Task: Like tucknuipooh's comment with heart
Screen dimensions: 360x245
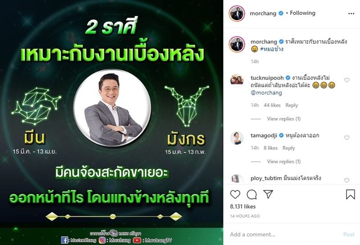Action: tap(346, 80)
